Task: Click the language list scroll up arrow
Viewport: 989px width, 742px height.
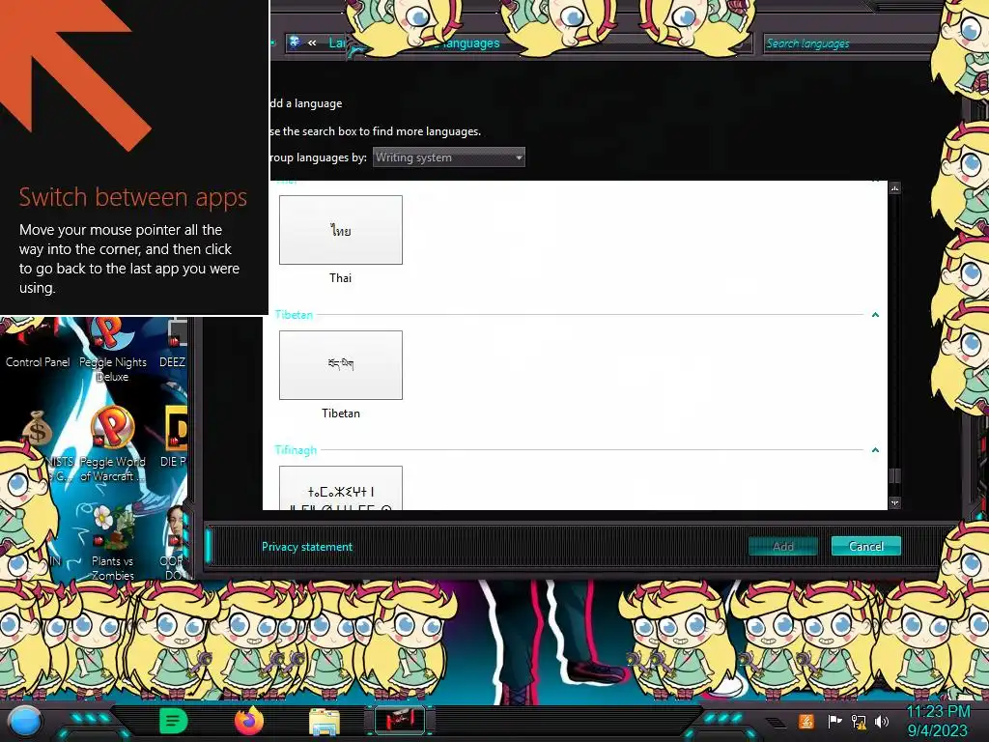Action: [x=894, y=188]
